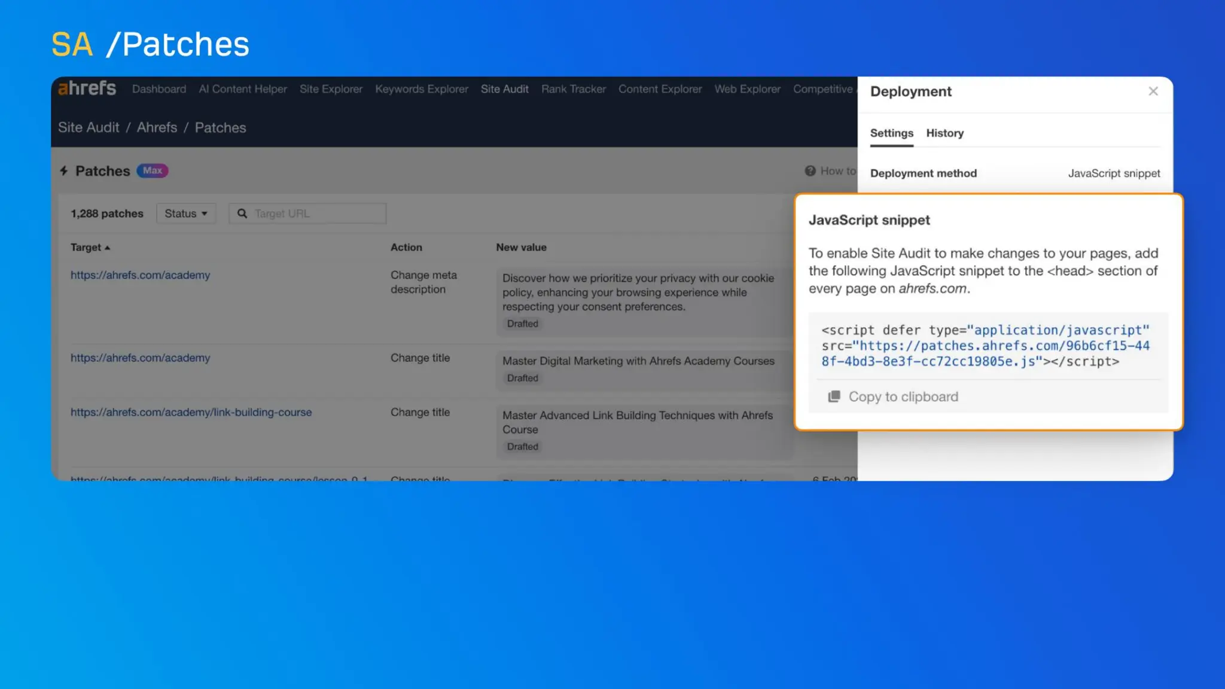Click the search magnifier icon
This screenshot has width=1225, height=689.
242,214
